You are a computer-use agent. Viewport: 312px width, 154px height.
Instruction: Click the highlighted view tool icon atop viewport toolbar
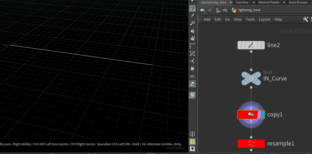[x=192, y=8]
